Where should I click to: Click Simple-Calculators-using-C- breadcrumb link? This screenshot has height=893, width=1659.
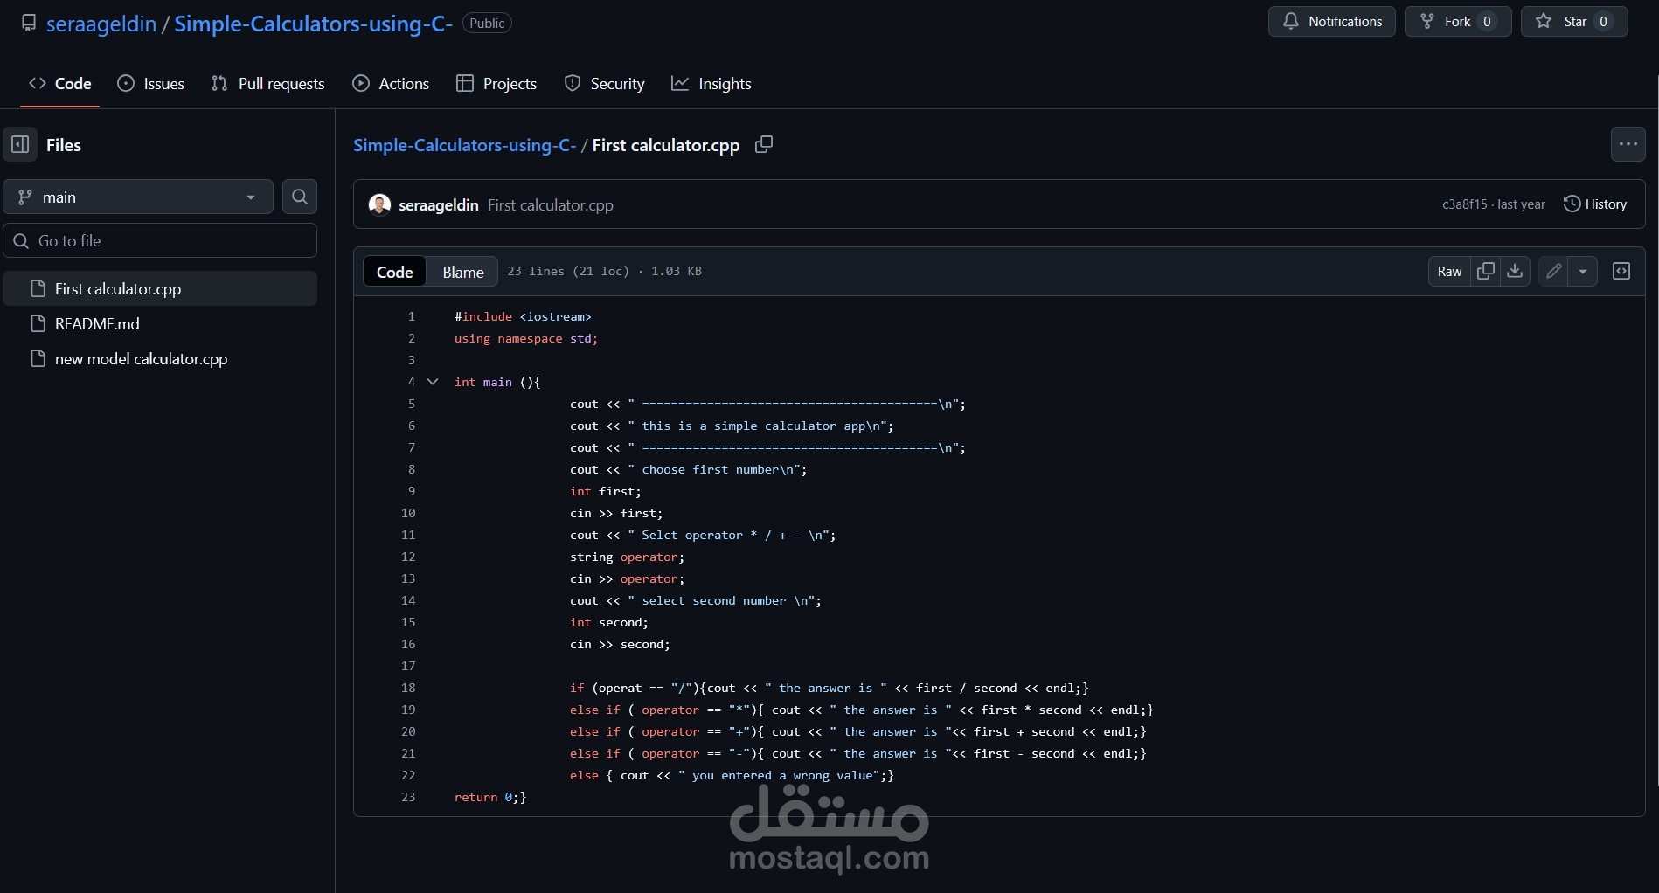click(x=465, y=145)
